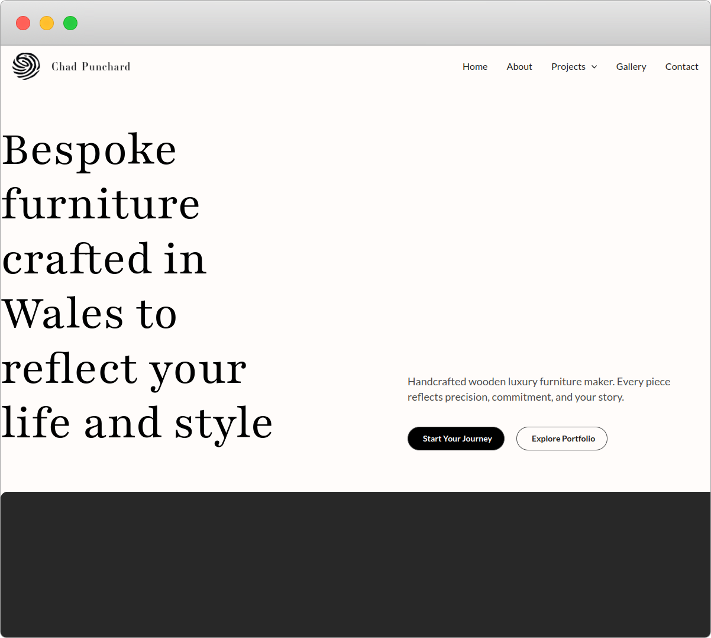Click the word "Bespoke" in the headline
Image resolution: width=711 pixels, height=638 pixels.
tap(89, 150)
